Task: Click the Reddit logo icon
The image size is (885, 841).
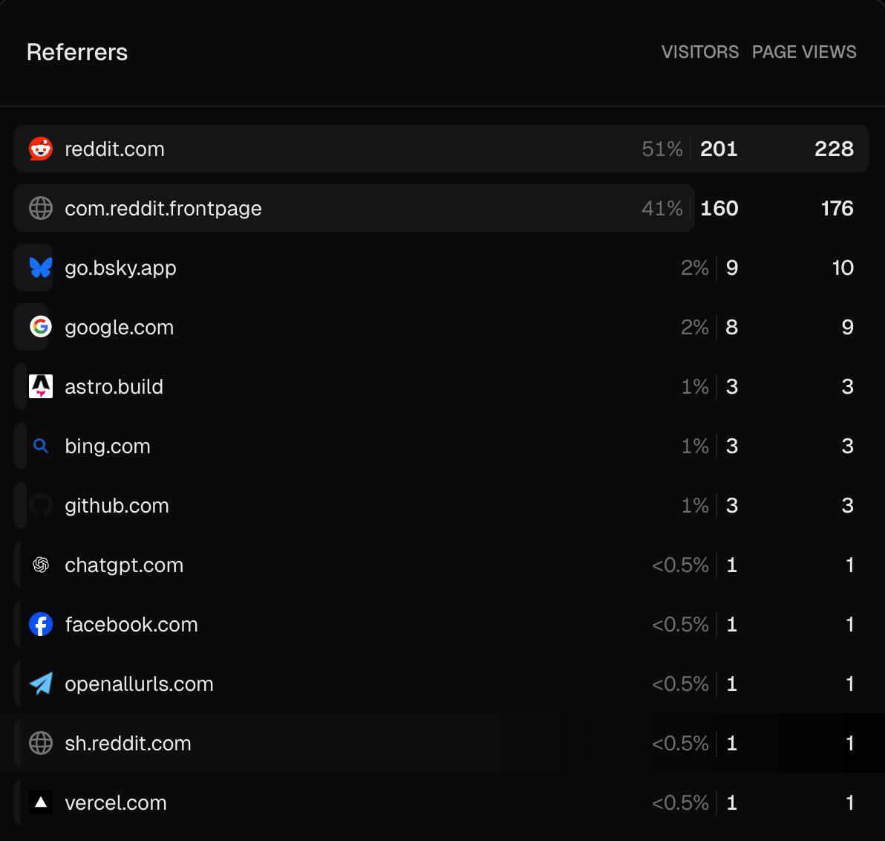Action: 41,149
